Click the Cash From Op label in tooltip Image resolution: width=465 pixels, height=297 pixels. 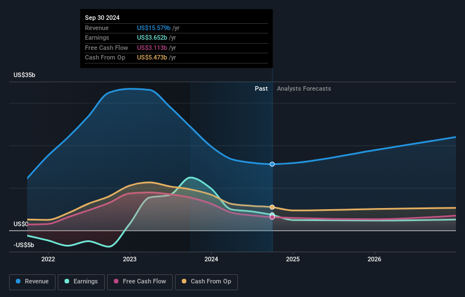pos(105,58)
